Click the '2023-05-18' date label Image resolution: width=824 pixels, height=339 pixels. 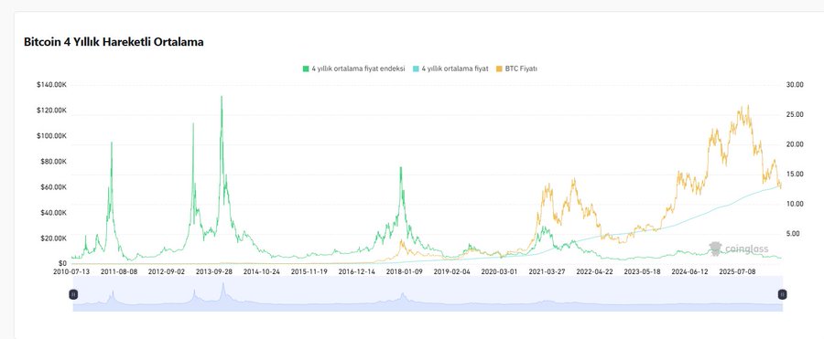click(642, 271)
